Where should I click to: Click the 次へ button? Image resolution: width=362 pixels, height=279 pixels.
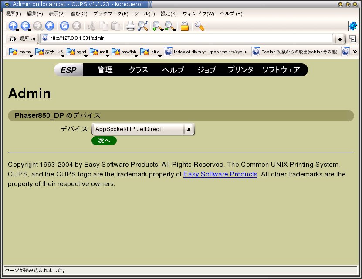(104, 141)
